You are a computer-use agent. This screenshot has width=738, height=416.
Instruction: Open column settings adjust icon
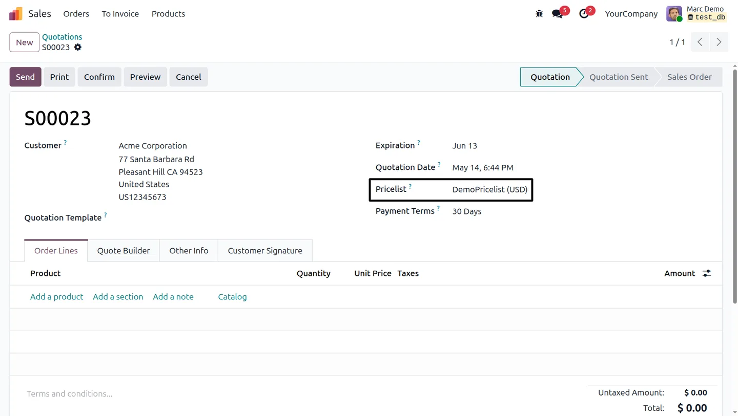pos(707,273)
